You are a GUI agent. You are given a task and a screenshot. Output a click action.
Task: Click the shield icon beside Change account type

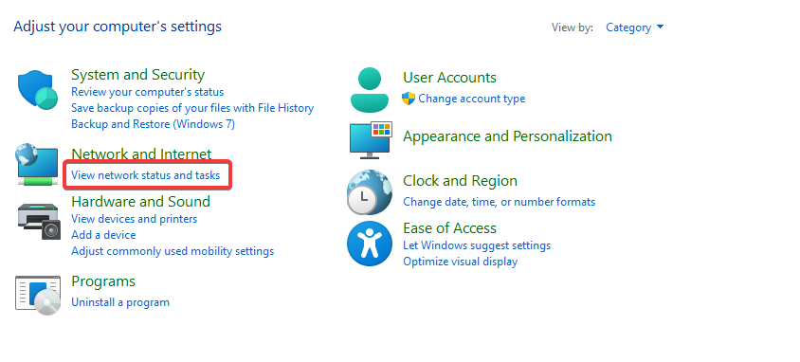(409, 99)
